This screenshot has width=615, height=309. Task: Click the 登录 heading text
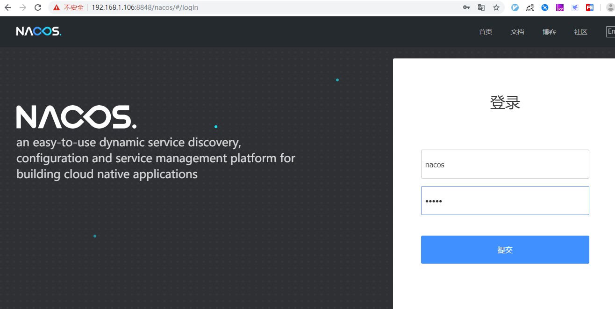tap(505, 102)
